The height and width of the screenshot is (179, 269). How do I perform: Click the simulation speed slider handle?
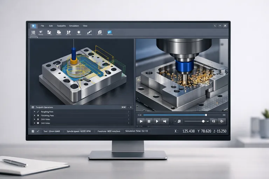click(x=203, y=121)
